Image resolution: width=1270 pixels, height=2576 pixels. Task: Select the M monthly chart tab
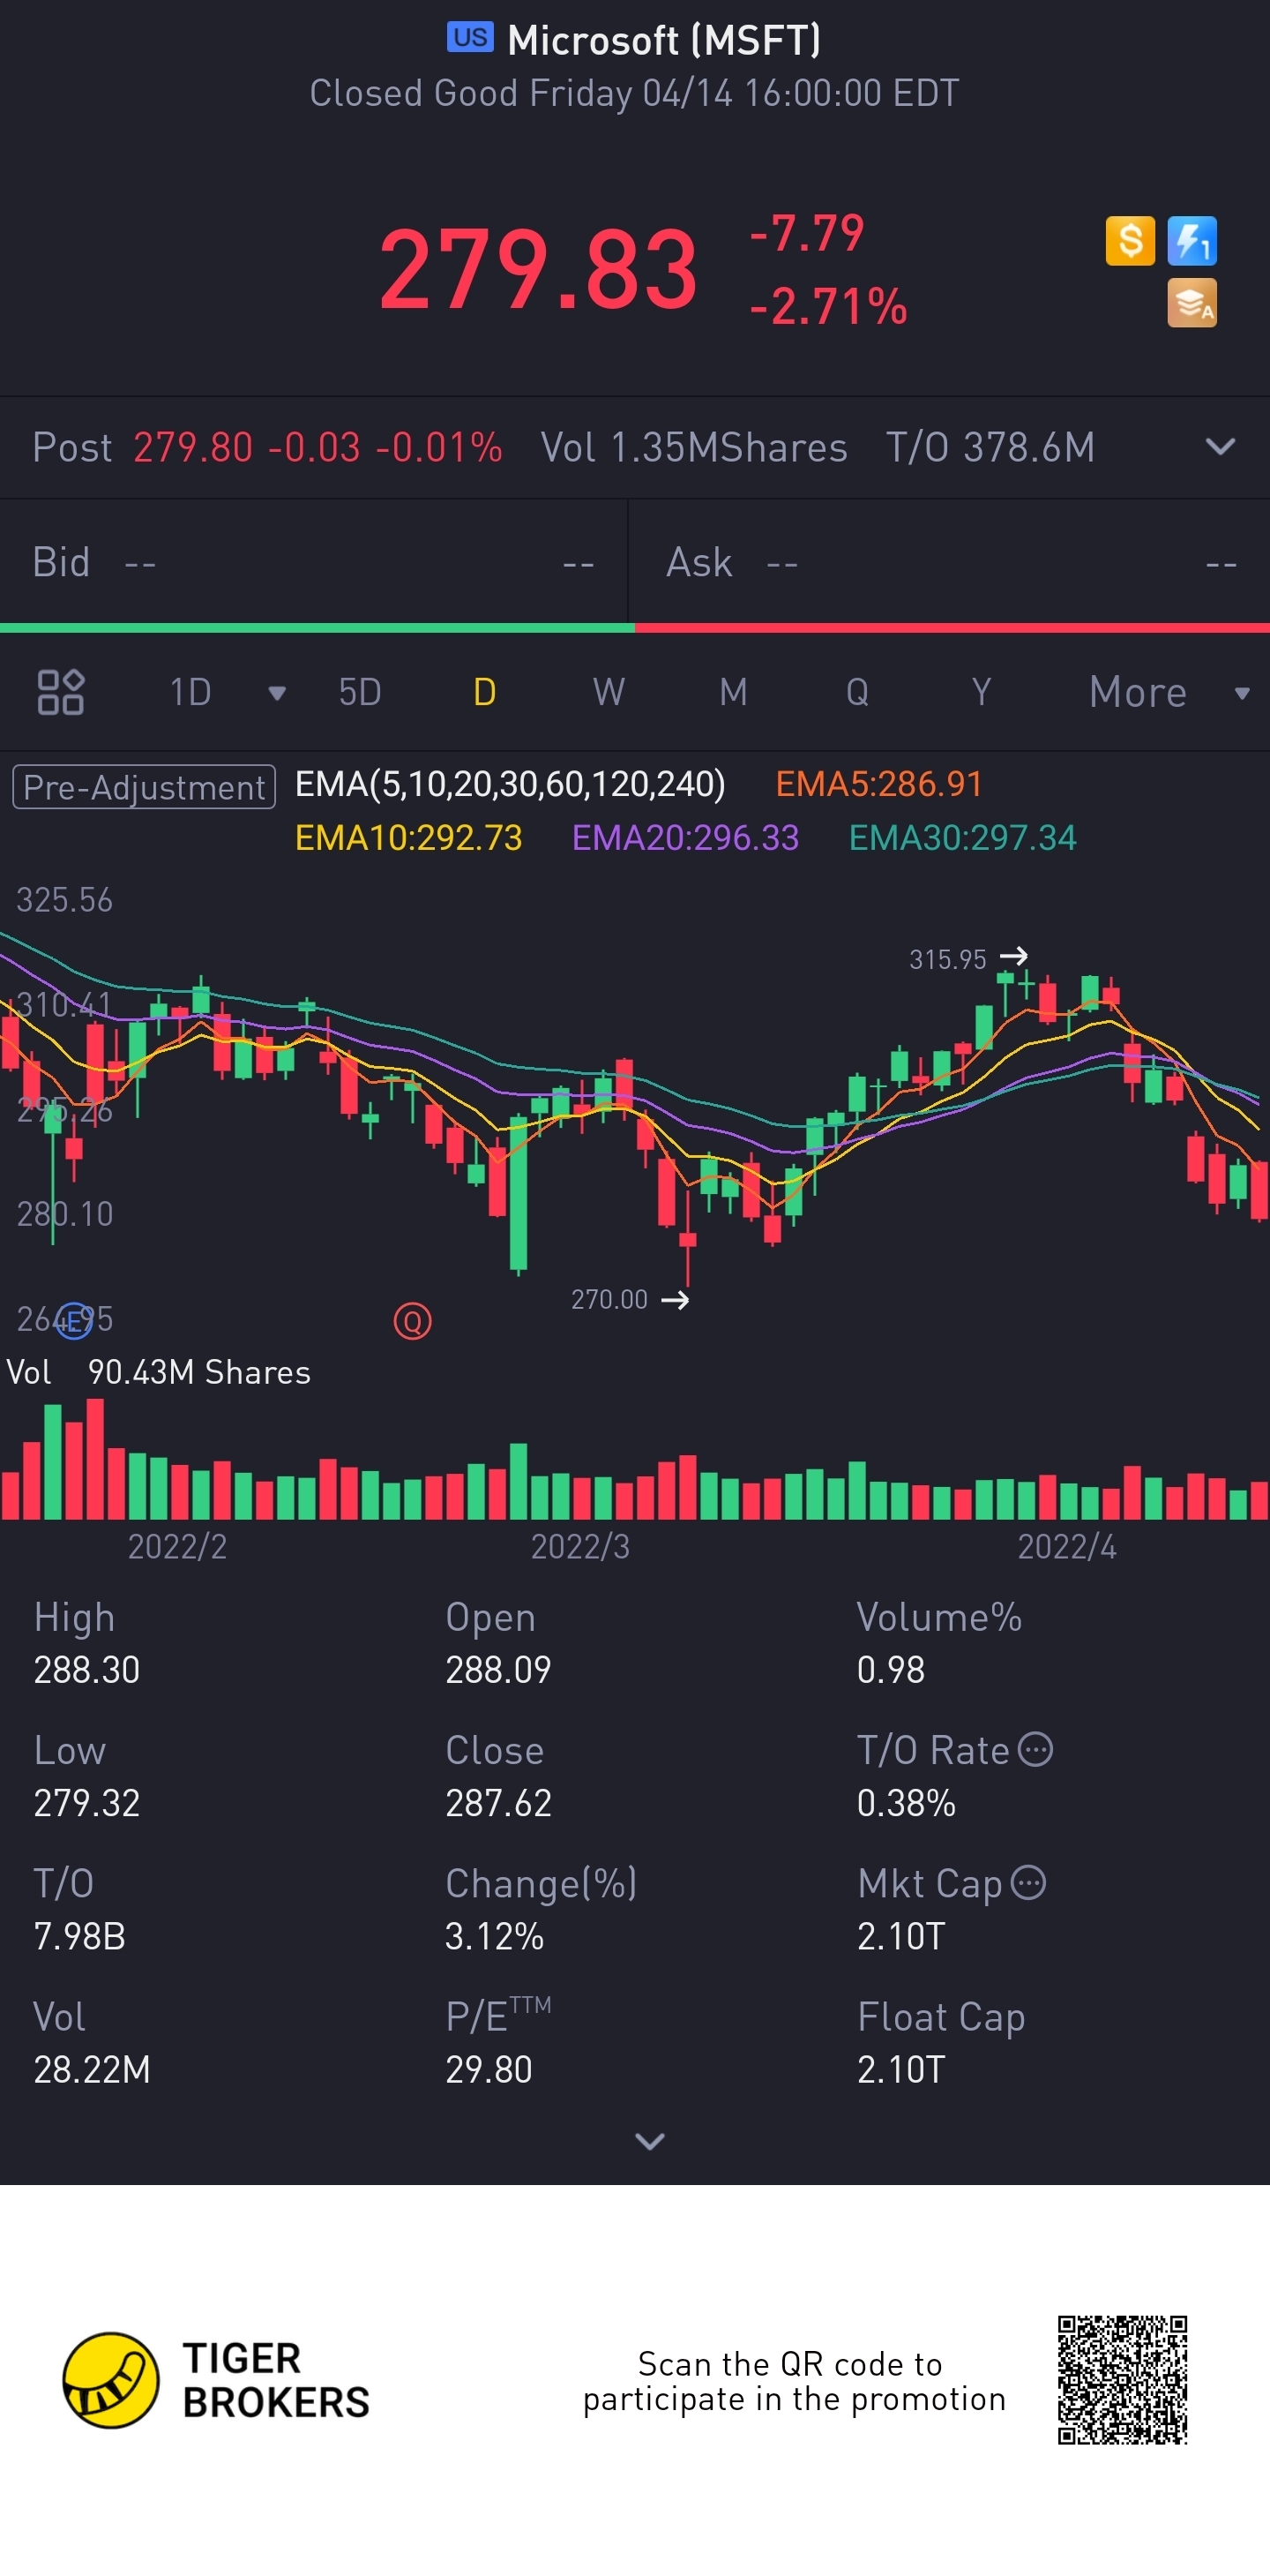[734, 692]
